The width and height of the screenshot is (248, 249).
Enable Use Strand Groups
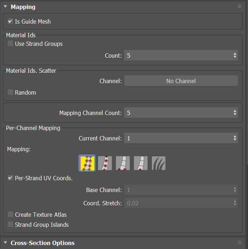click(x=10, y=44)
